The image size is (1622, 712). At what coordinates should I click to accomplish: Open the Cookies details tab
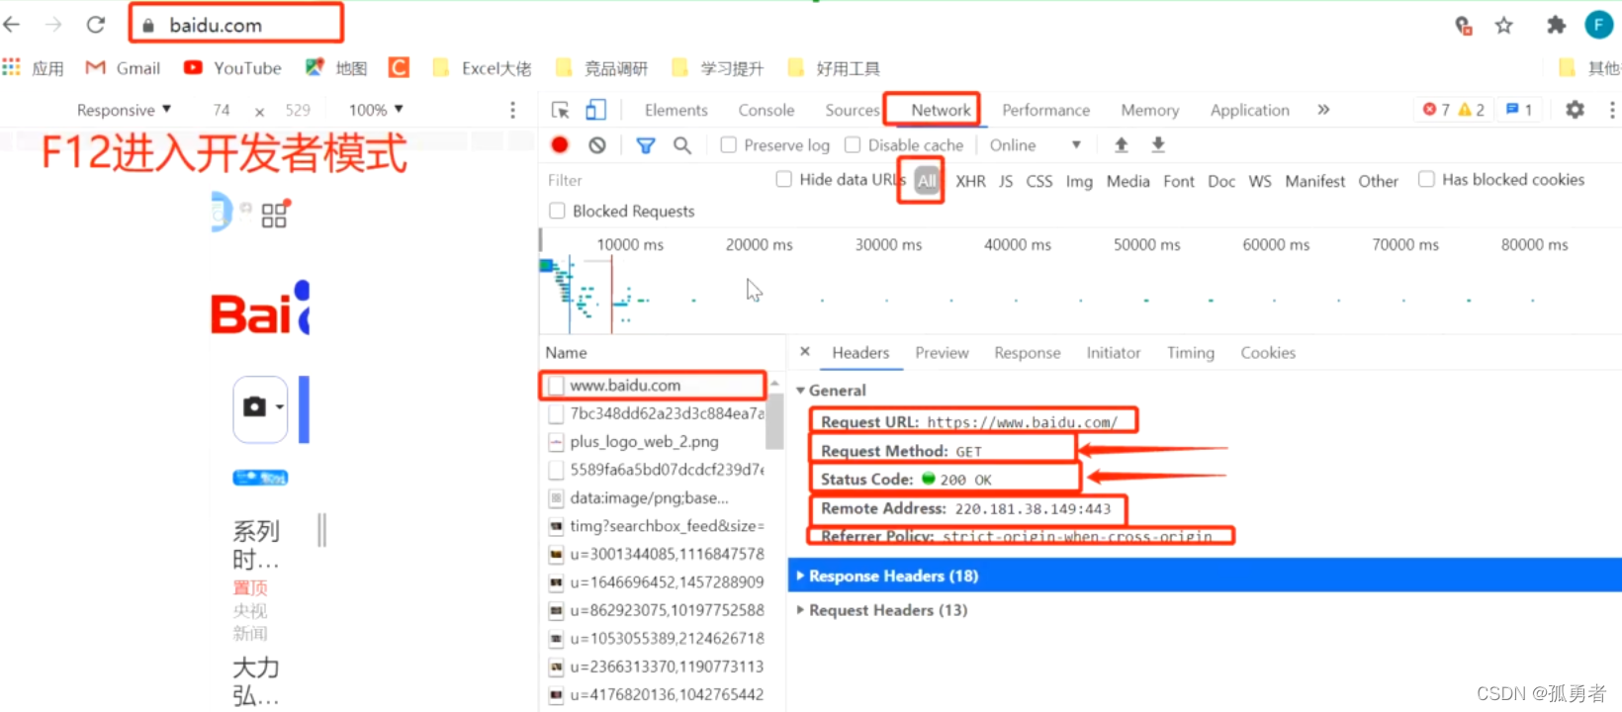pyautogui.click(x=1268, y=353)
